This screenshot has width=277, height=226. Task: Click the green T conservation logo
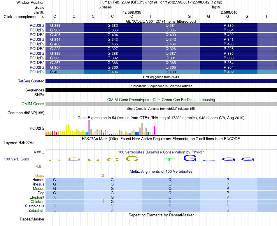pyautogui.click(x=170, y=160)
